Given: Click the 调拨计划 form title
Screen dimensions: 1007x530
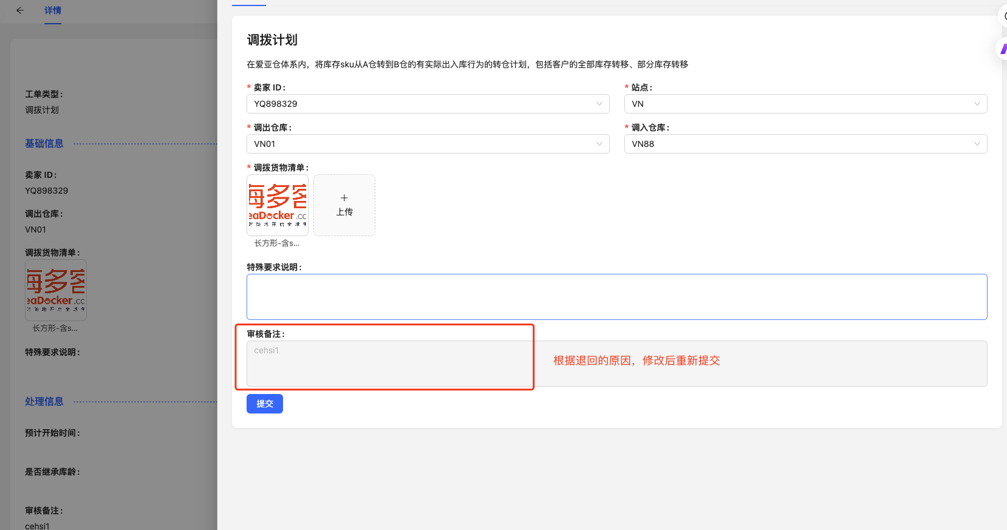Looking at the screenshot, I should click(272, 40).
